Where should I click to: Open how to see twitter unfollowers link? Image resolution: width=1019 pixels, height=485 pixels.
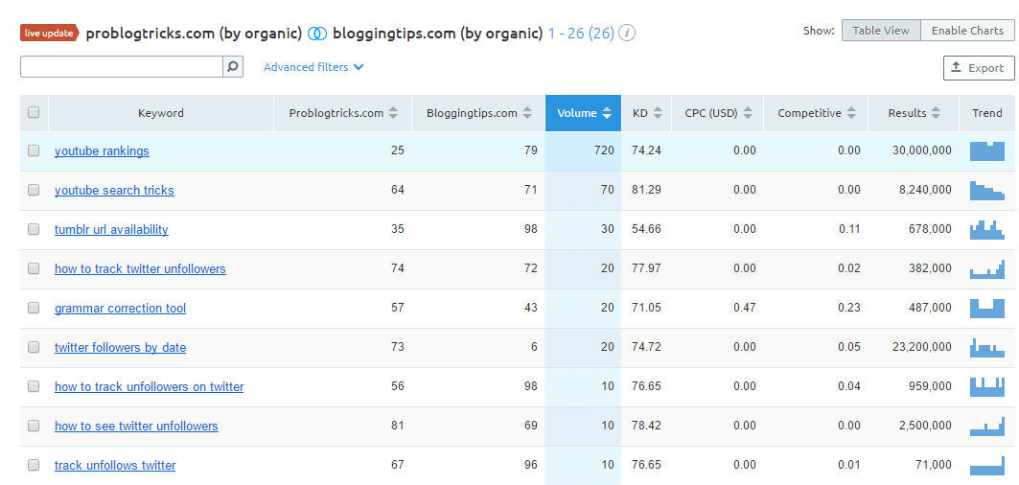[x=136, y=426]
